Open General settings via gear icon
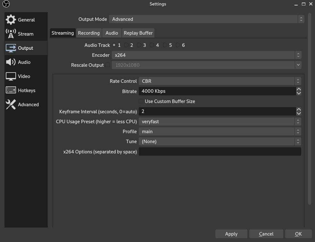This screenshot has height=242, width=315. (11, 20)
